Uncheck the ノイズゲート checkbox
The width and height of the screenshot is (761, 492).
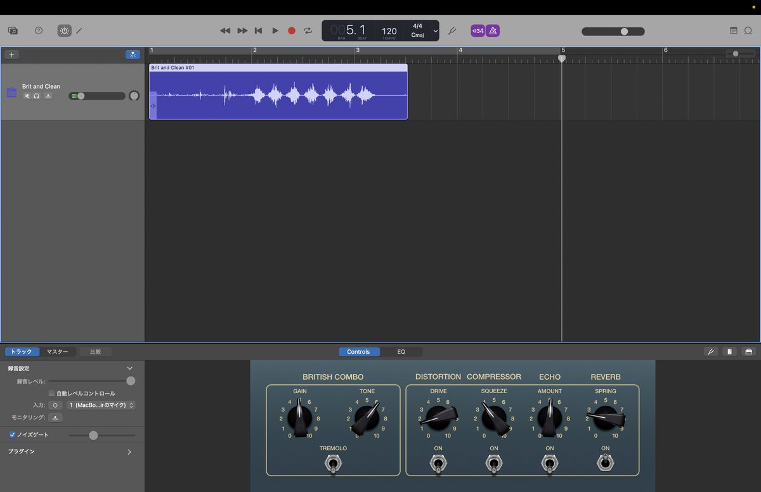click(12, 435)
